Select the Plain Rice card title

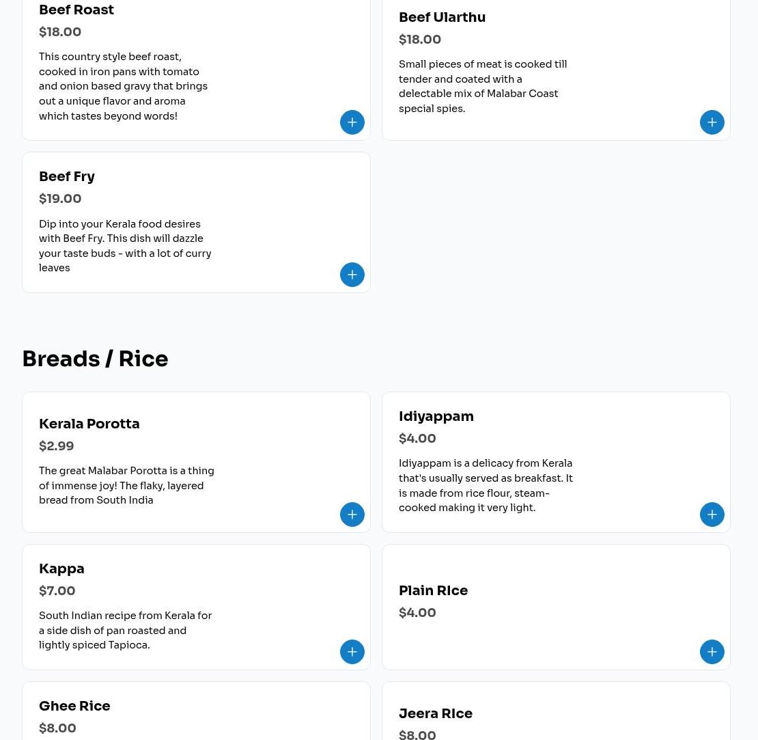tap(433, 591)
